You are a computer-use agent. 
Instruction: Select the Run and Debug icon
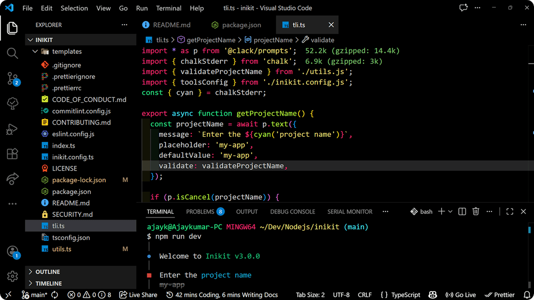(x=12, y=129)
